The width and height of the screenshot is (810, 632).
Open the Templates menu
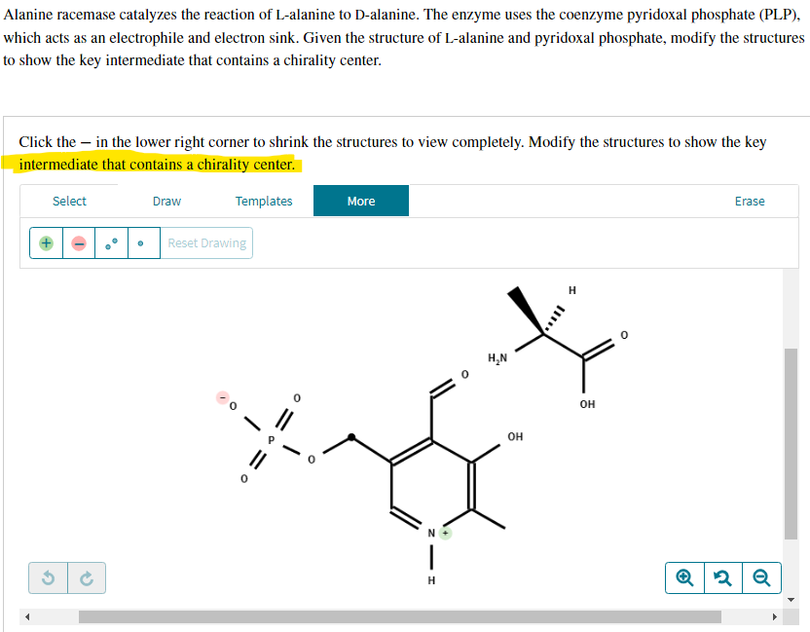pos(264,201)
